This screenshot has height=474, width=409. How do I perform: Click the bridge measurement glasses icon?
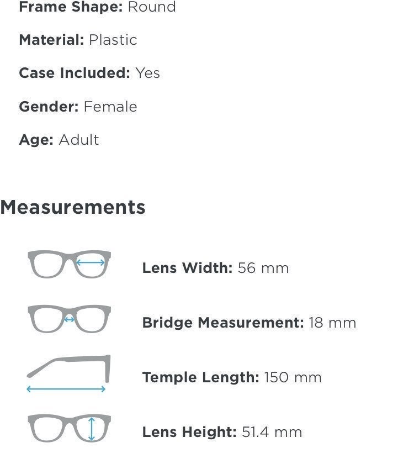pos(69,319)
